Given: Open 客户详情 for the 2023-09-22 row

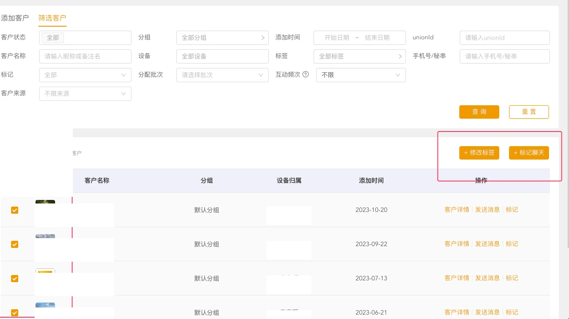Looking at the screenshot, I should point(457,244).
